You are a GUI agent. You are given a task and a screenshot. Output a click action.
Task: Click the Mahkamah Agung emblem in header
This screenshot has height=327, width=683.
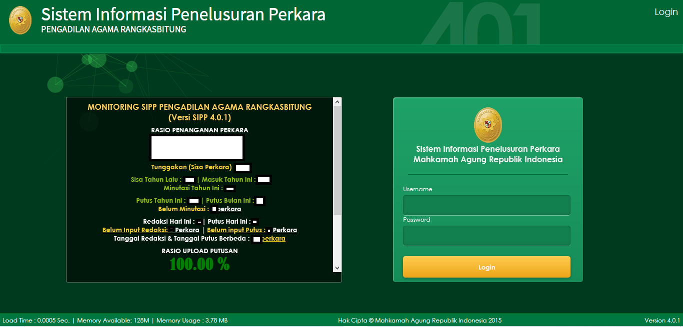coord(20,20)
